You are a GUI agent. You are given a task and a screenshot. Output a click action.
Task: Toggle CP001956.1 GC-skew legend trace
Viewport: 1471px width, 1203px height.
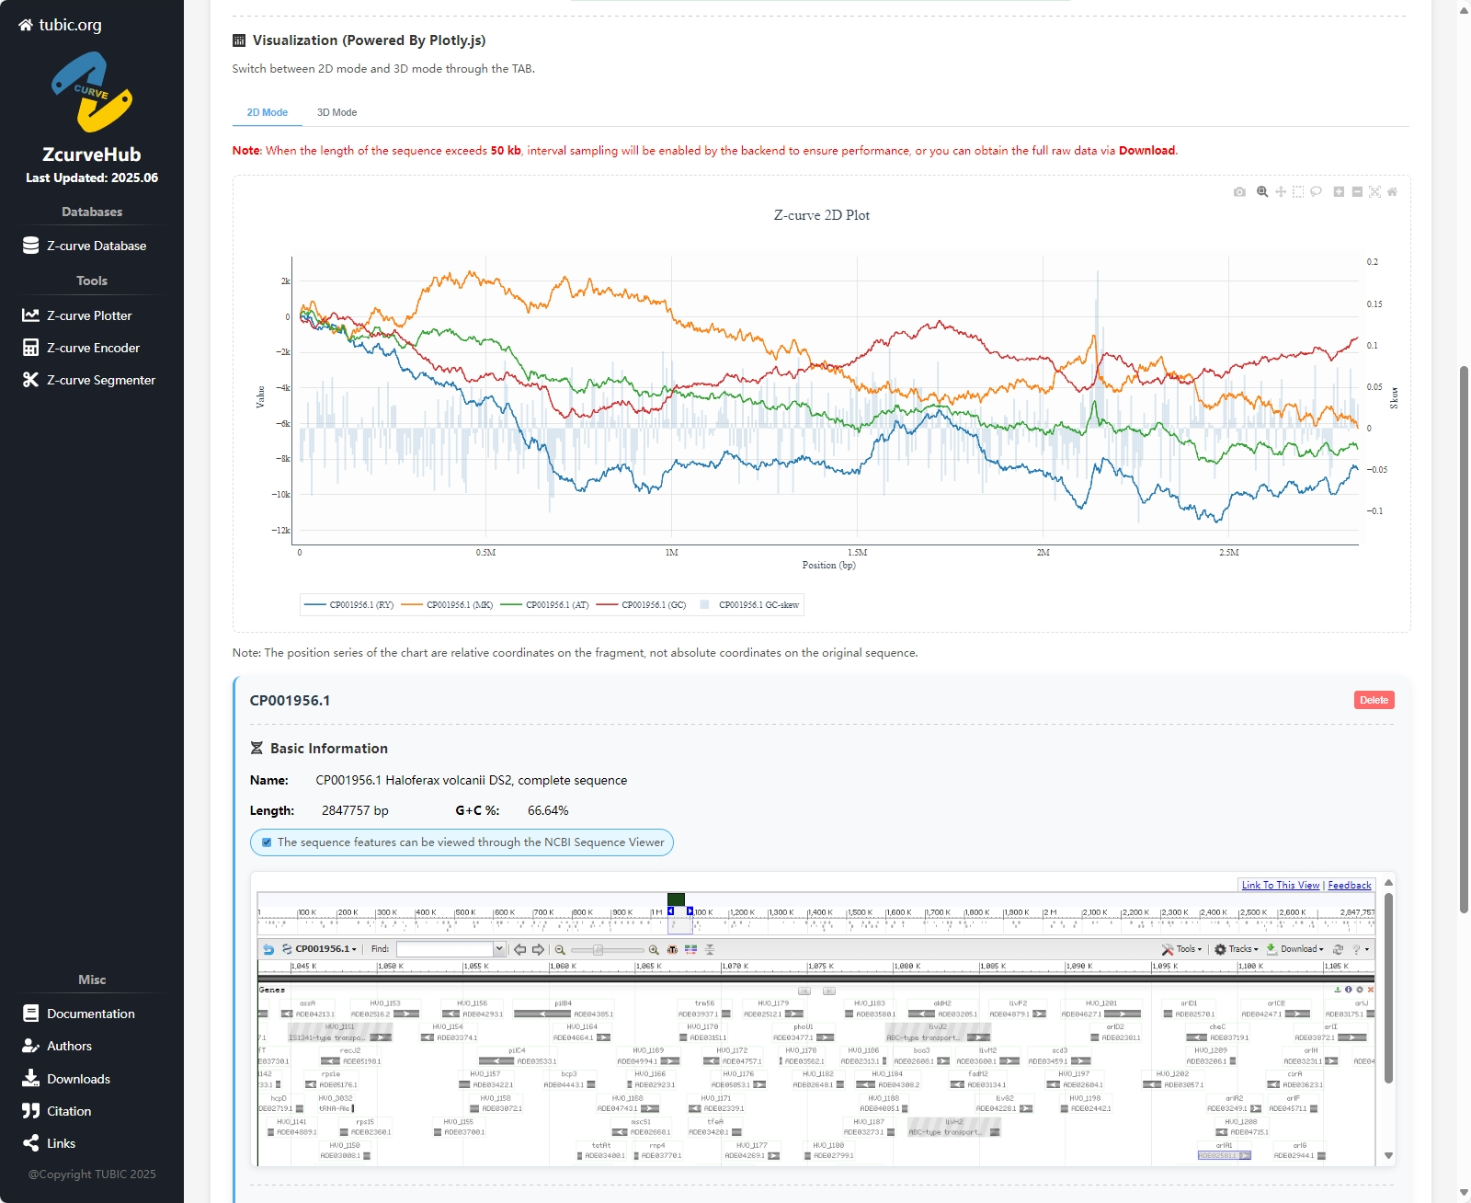749,605
